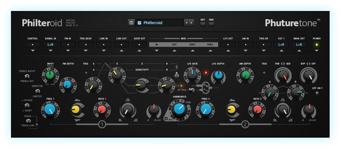Click the RND randomize button

pos(211,24)
